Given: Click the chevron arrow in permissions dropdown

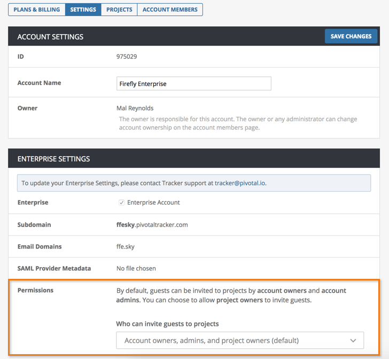Looking at the screenshot, I should 353,340.
